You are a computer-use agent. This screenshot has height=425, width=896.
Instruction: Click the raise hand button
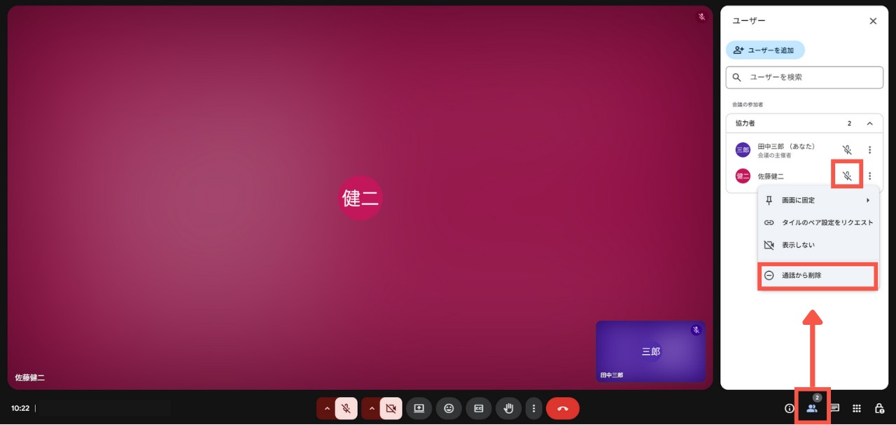tap(509, 408)
